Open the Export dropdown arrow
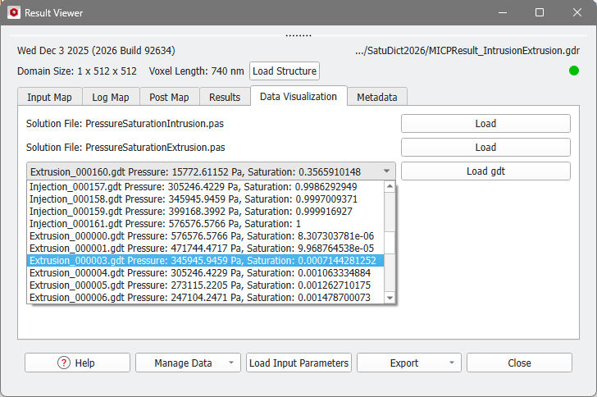 click(x=452, y=363)
